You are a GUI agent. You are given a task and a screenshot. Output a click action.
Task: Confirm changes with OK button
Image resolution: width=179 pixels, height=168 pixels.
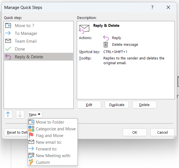coord(135,132)
